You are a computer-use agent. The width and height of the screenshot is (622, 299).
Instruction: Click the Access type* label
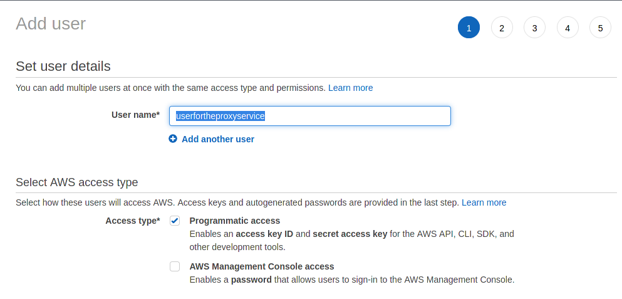[x=132, y=221]
